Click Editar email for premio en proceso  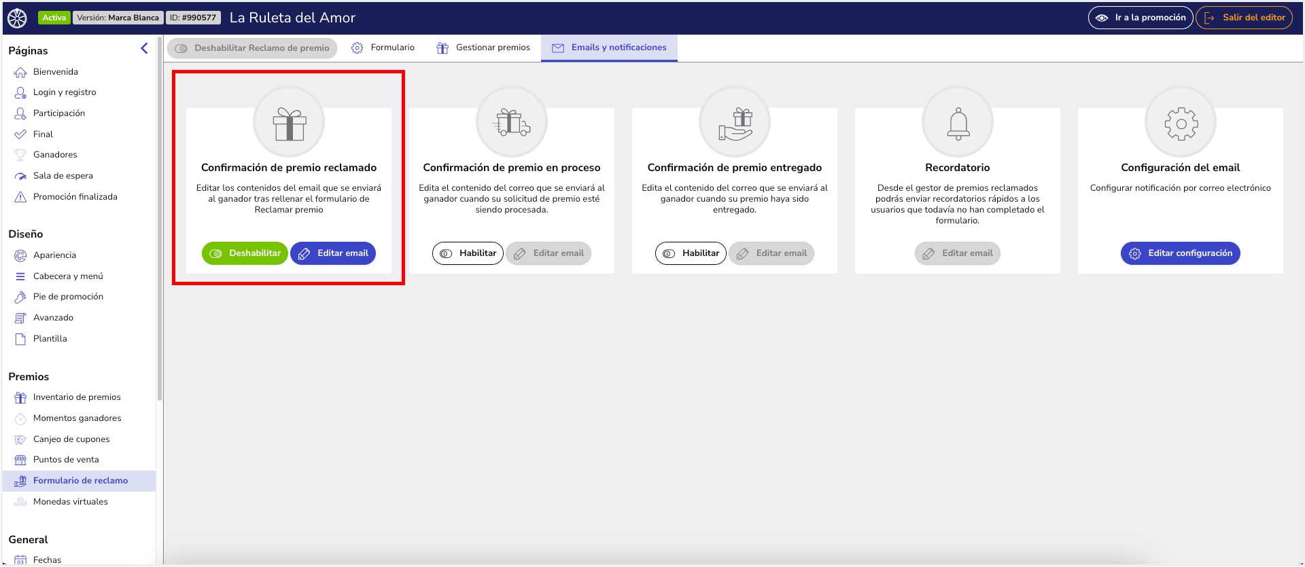click(x=549, y=253)
